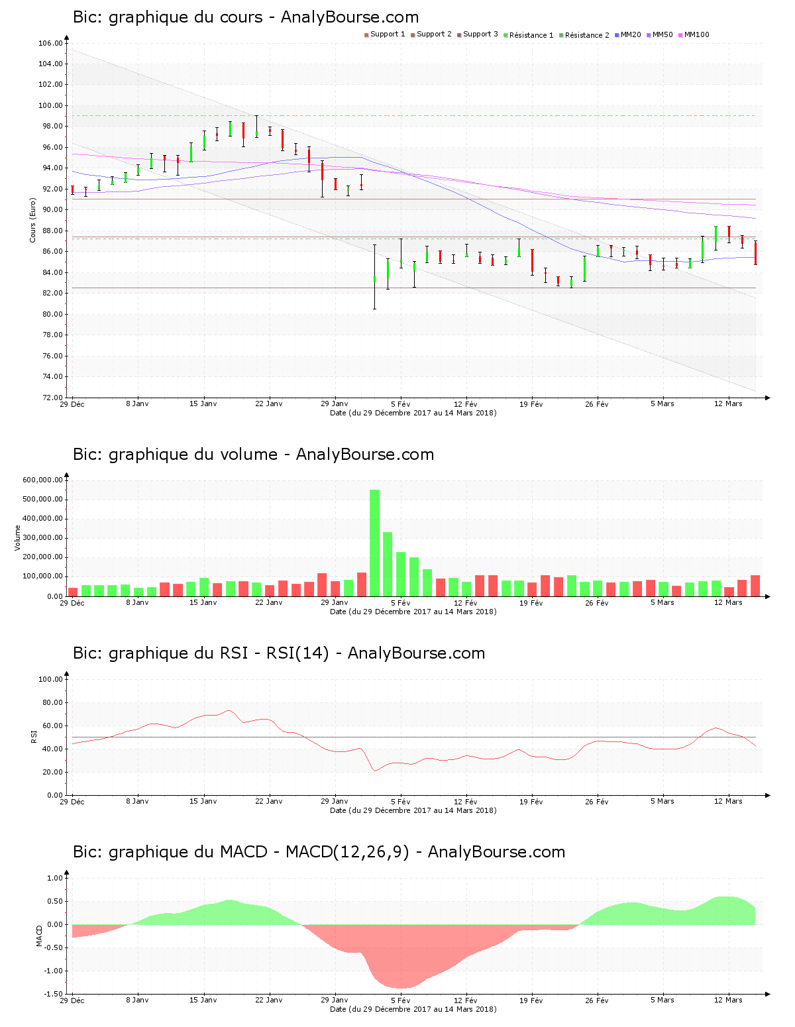
Task: Click the 80.00 value on RSI axis
Action: click(x=52, y=703)
